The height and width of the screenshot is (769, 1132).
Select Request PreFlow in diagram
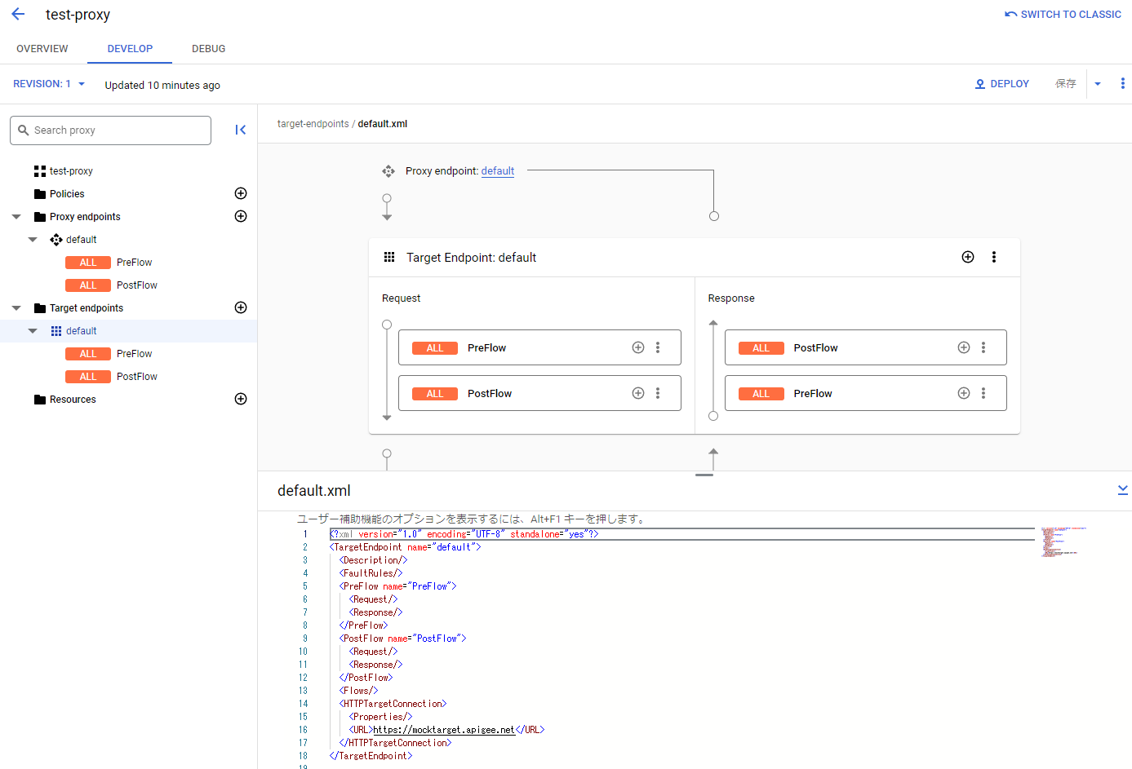click(x=539, y=347)
